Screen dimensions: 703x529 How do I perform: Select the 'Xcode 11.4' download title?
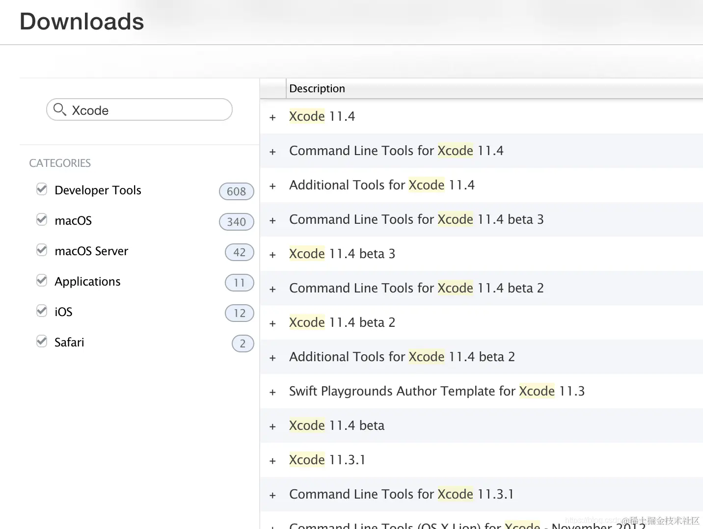[322, 116]
